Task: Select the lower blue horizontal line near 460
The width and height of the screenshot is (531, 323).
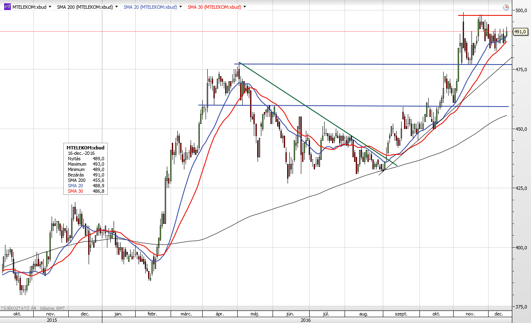Action: pyautogui.click(x=354, y=106)
